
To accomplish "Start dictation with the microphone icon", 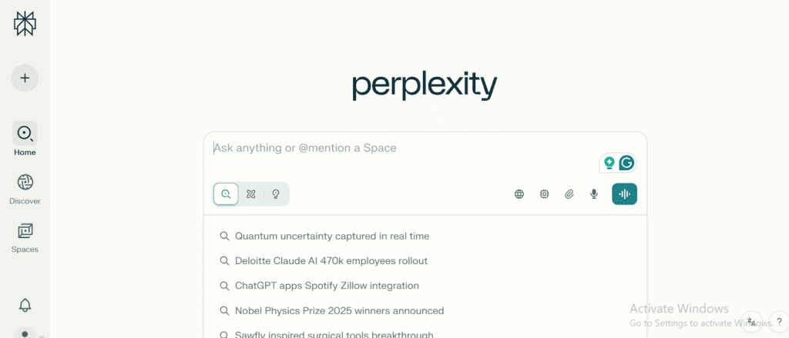I will tap(594, 194).
